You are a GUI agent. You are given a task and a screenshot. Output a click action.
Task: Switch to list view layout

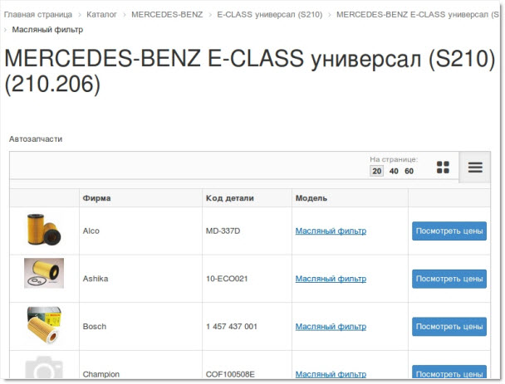pos(475,168)
